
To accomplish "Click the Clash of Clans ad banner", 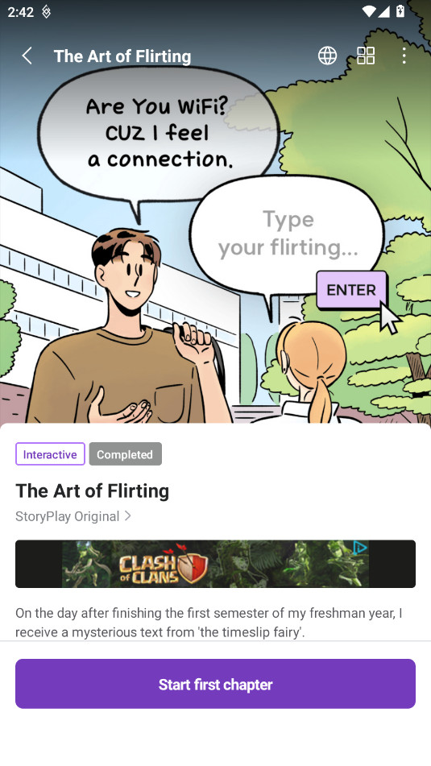I will 216,564.
